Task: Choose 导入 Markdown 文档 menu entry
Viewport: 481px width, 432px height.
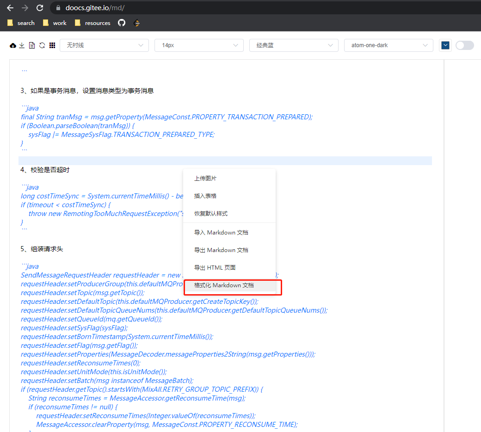Action: point(229,233)
